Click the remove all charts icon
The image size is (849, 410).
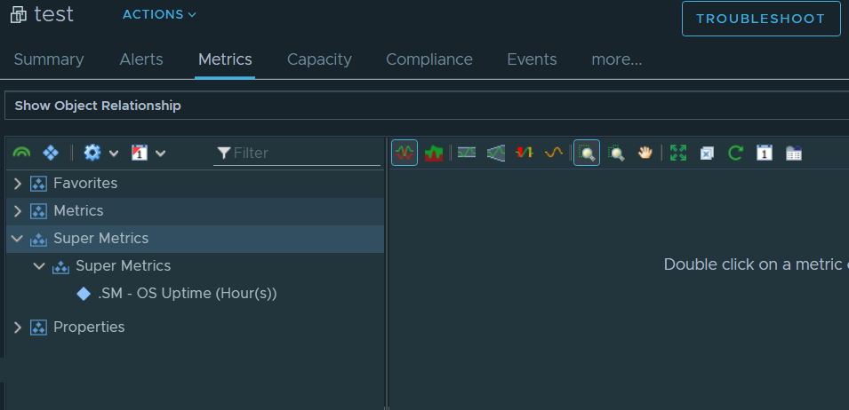click(x=707, y=154)
